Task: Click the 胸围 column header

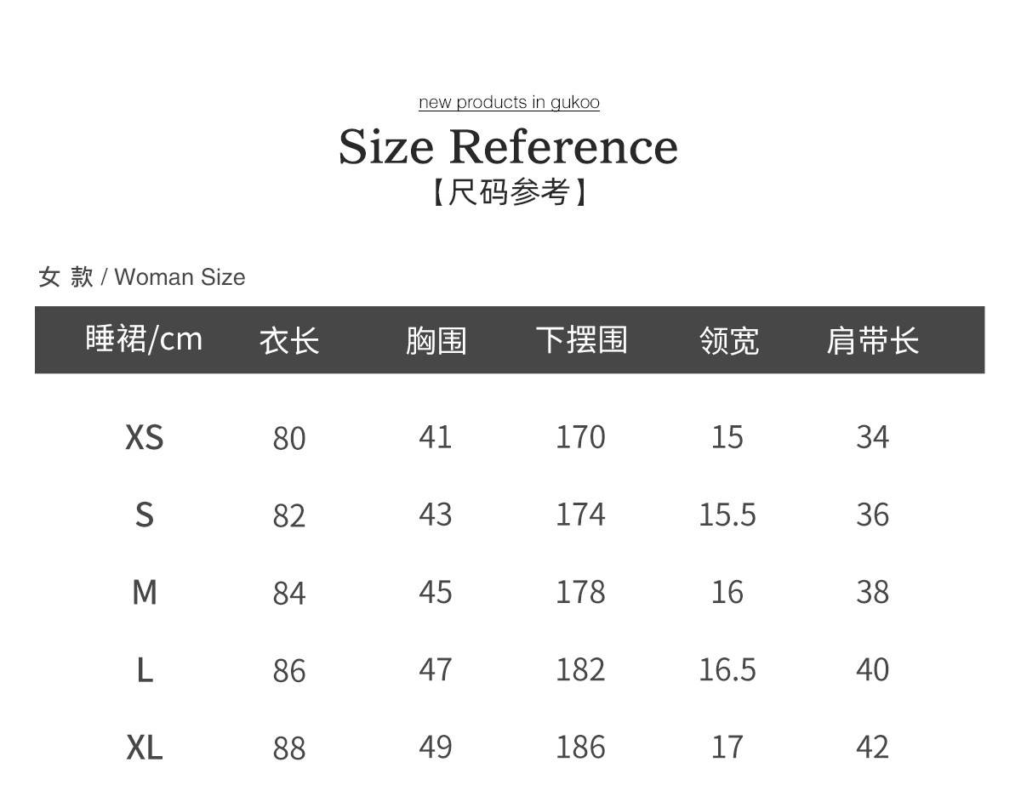Action: (x=436, y=341)
